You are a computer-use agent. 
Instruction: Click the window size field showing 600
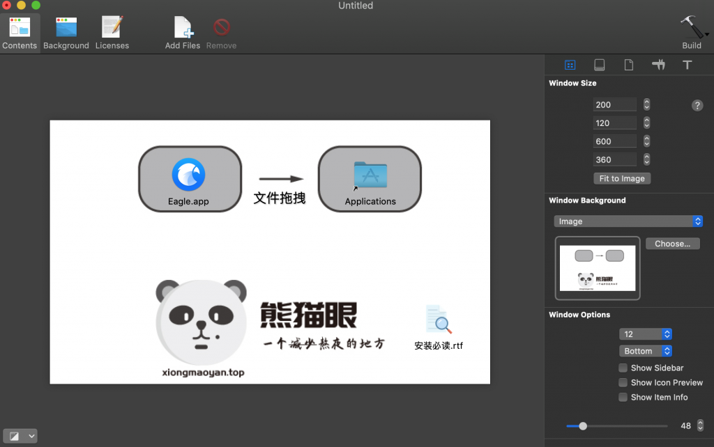point(615,141)
